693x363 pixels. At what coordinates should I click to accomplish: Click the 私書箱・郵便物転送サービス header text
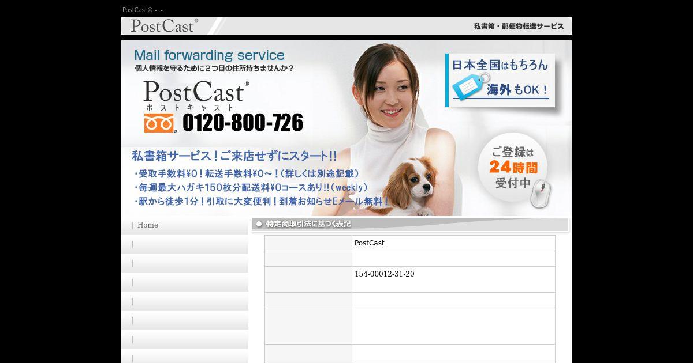[519, 27]
